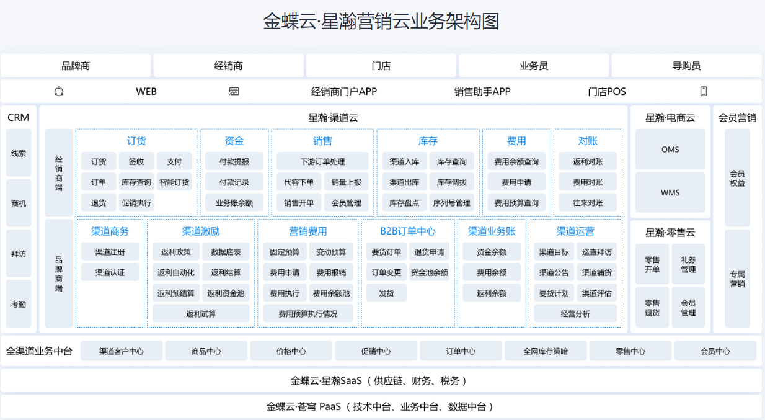Click the 数据底表 box

pyautogui.click(x=226, y=252)
